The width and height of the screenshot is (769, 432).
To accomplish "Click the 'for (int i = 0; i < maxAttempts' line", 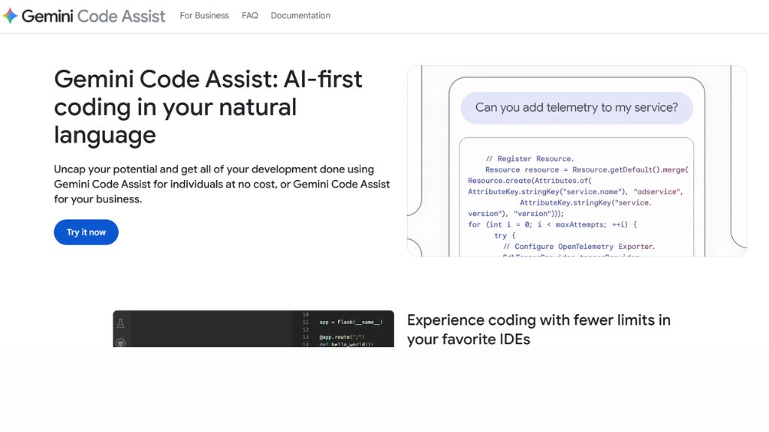I will [552, 224].
